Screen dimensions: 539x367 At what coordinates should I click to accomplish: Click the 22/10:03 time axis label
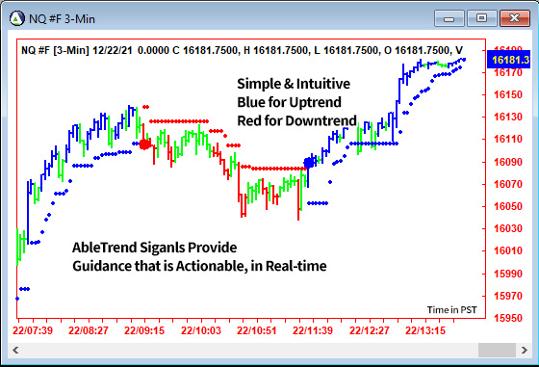201,331
